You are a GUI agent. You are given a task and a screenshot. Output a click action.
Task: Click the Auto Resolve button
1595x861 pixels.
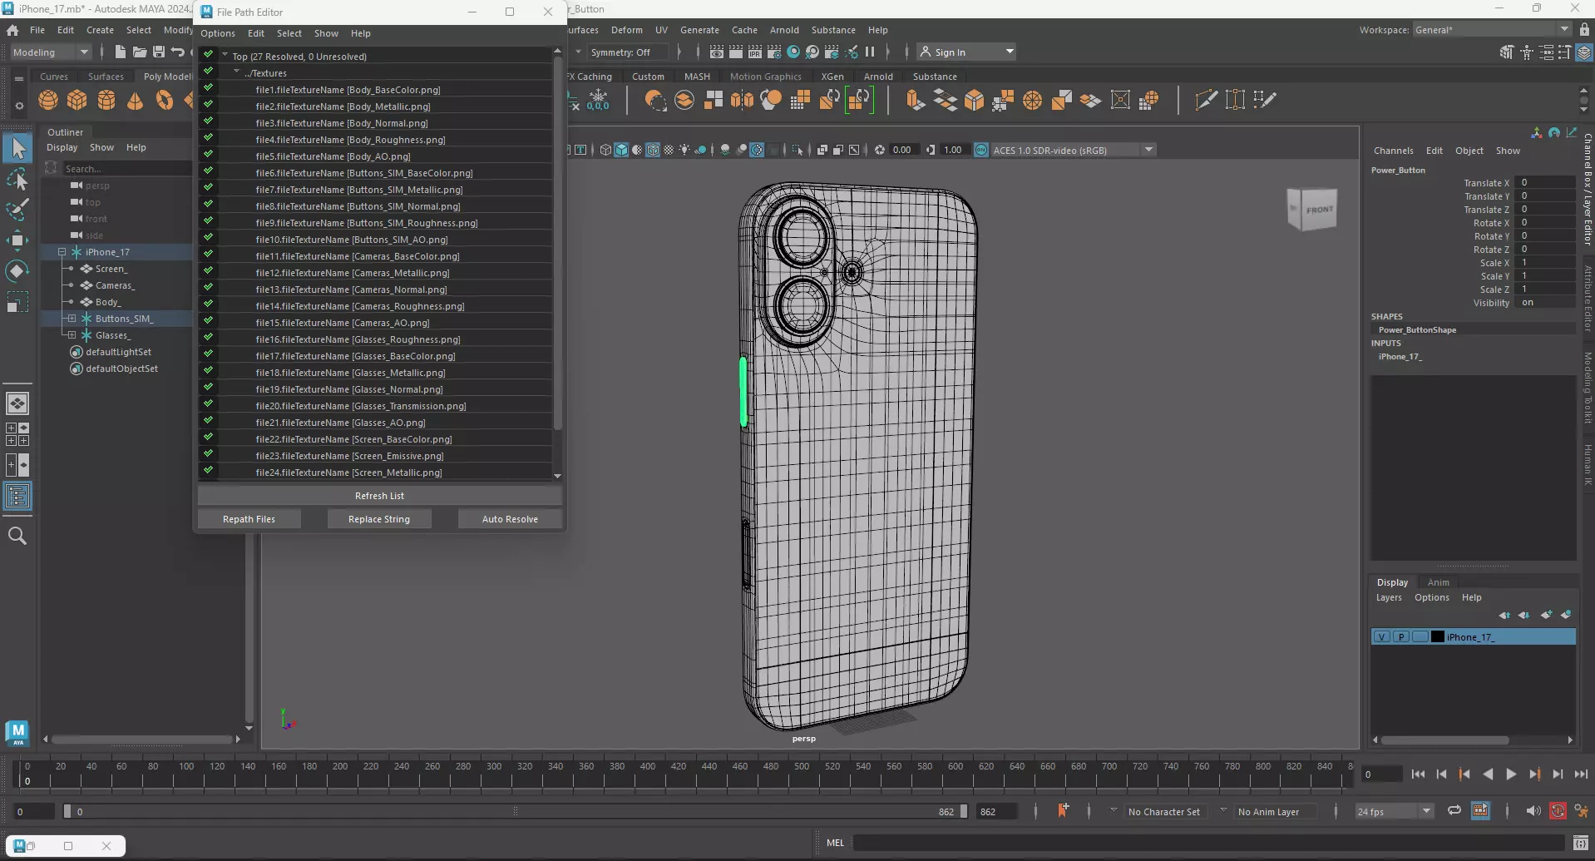pyautogui.click(x=510, y=519)
